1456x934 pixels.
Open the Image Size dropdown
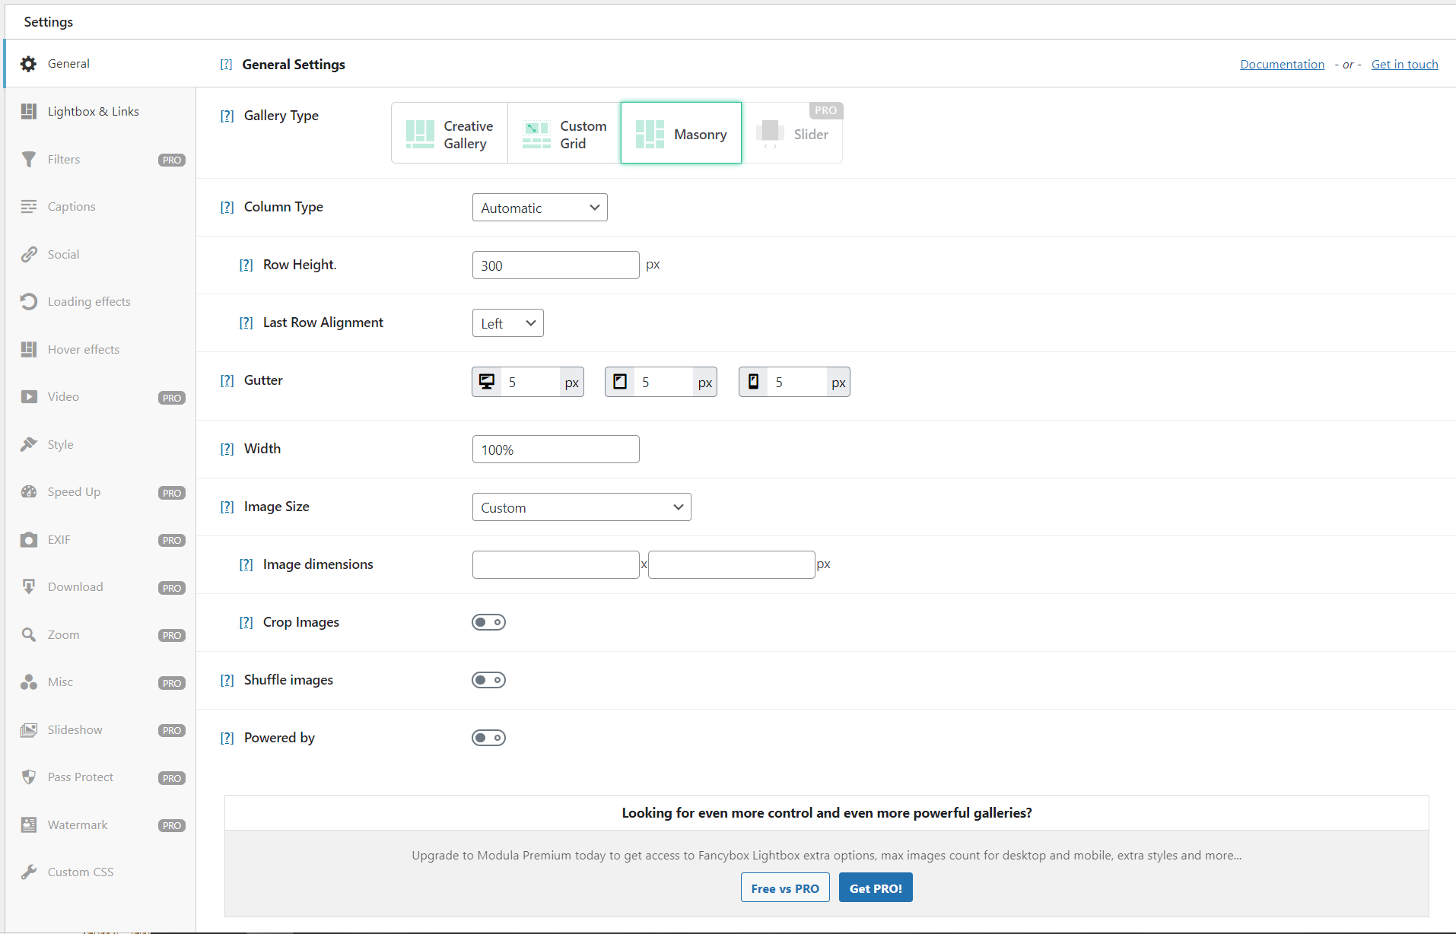tap(581, 507)
